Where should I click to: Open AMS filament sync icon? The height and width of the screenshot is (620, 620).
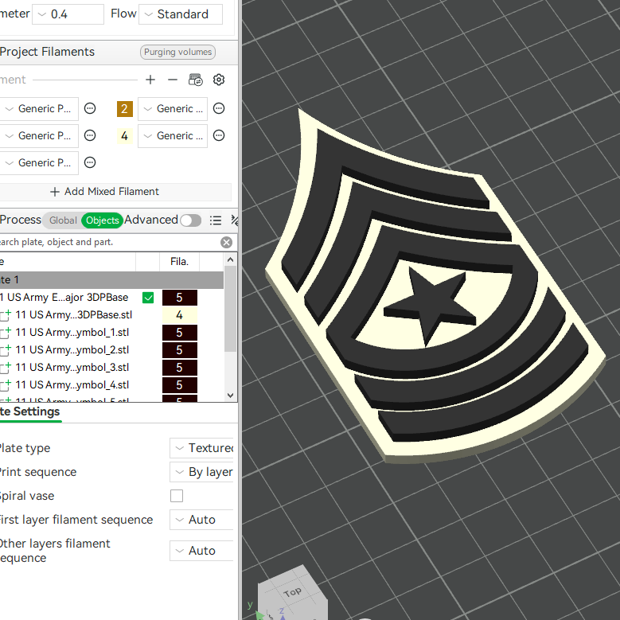coord(195,80)
